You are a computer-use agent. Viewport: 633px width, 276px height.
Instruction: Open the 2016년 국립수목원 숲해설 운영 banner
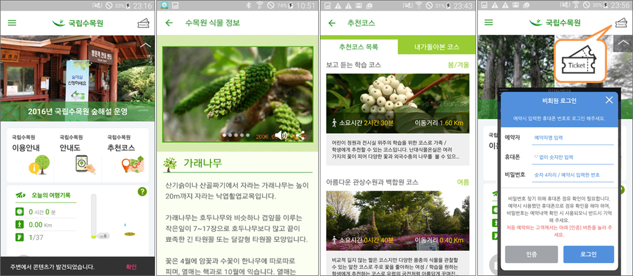[x=78, y=112]
